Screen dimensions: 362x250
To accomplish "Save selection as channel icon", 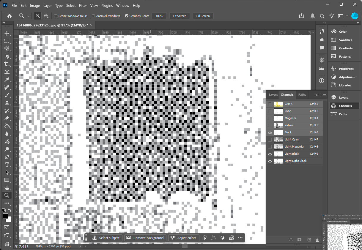I will (300, 240).
